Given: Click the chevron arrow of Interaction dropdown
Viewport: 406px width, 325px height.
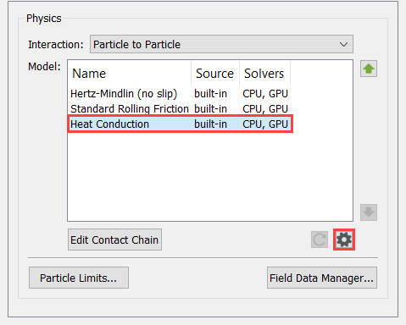Looking at the screenshot, I should 343,45.
